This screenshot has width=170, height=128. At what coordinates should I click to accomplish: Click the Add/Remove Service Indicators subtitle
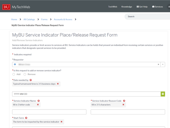tap(27, 40)
